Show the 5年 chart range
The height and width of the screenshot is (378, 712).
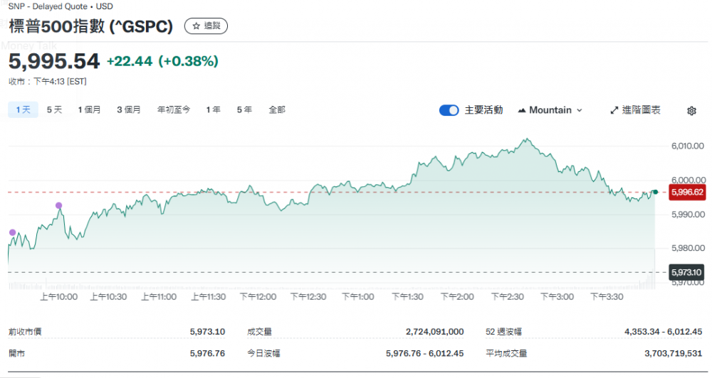(244, 109)
